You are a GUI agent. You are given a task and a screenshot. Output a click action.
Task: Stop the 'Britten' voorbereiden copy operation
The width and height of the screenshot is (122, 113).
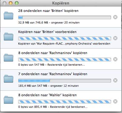pos(115,38)
